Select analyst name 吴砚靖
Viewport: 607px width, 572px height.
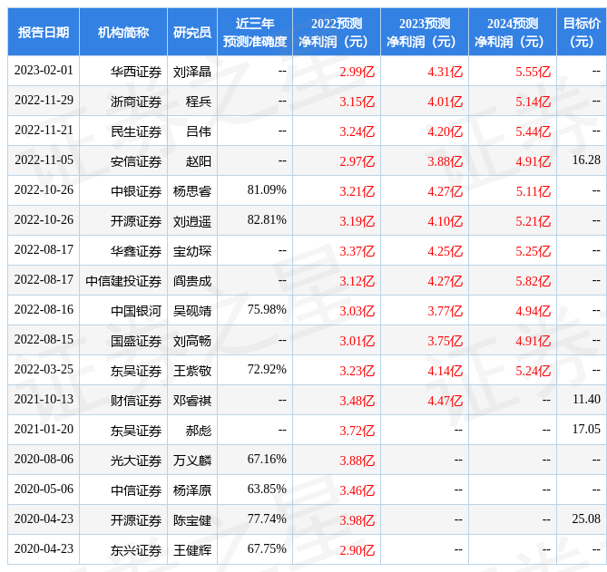(192, 311)
